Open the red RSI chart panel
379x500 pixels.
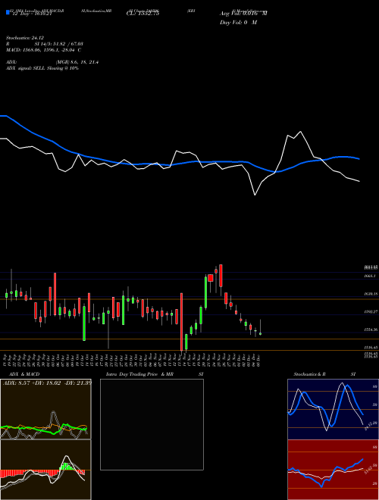[333, 470]
